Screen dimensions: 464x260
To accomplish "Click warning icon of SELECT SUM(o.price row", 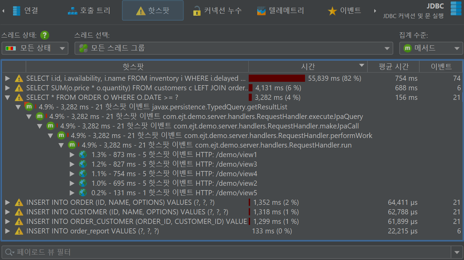I will (19, 88).
